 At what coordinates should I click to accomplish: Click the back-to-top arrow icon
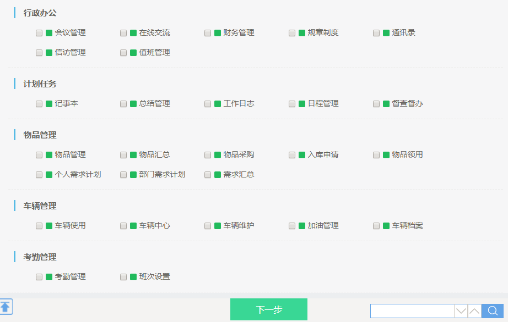pyautogui.click(x=6, y=307)
